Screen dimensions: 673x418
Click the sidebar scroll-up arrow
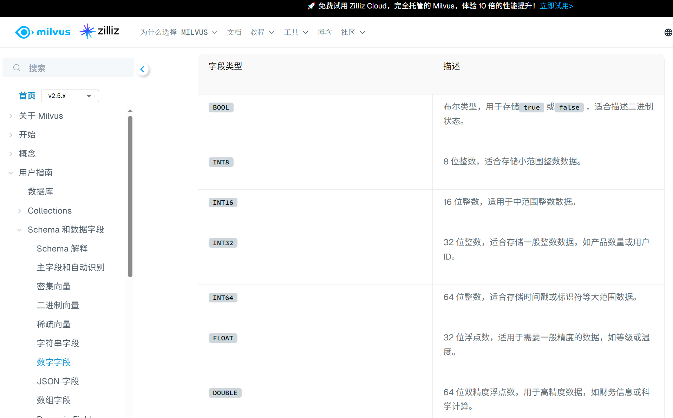pos(130,111)
